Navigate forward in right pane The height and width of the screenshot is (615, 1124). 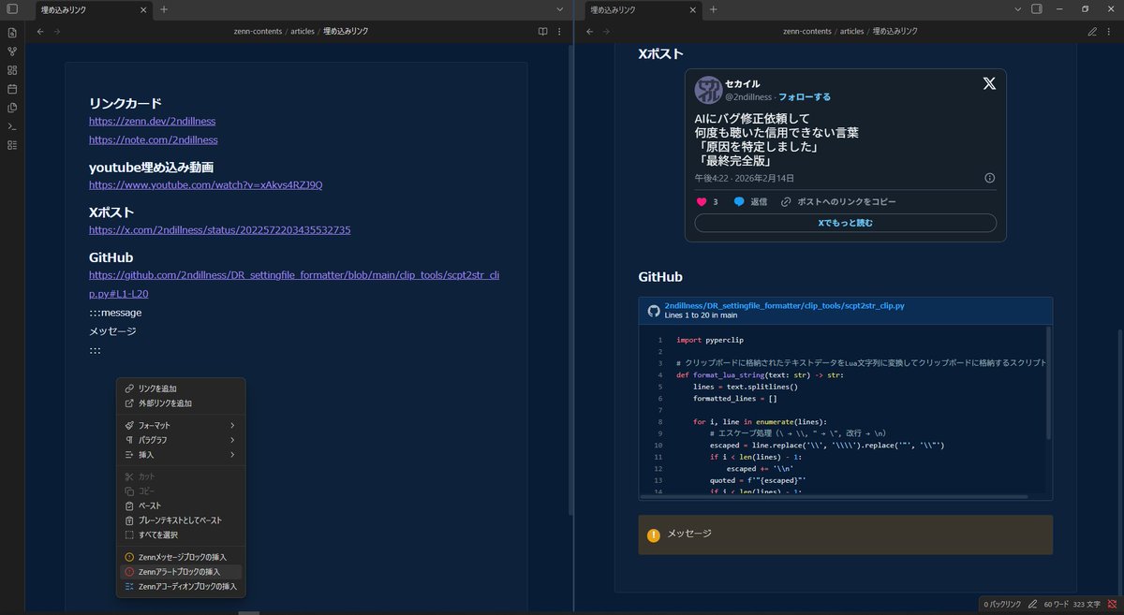click(606, 31)
